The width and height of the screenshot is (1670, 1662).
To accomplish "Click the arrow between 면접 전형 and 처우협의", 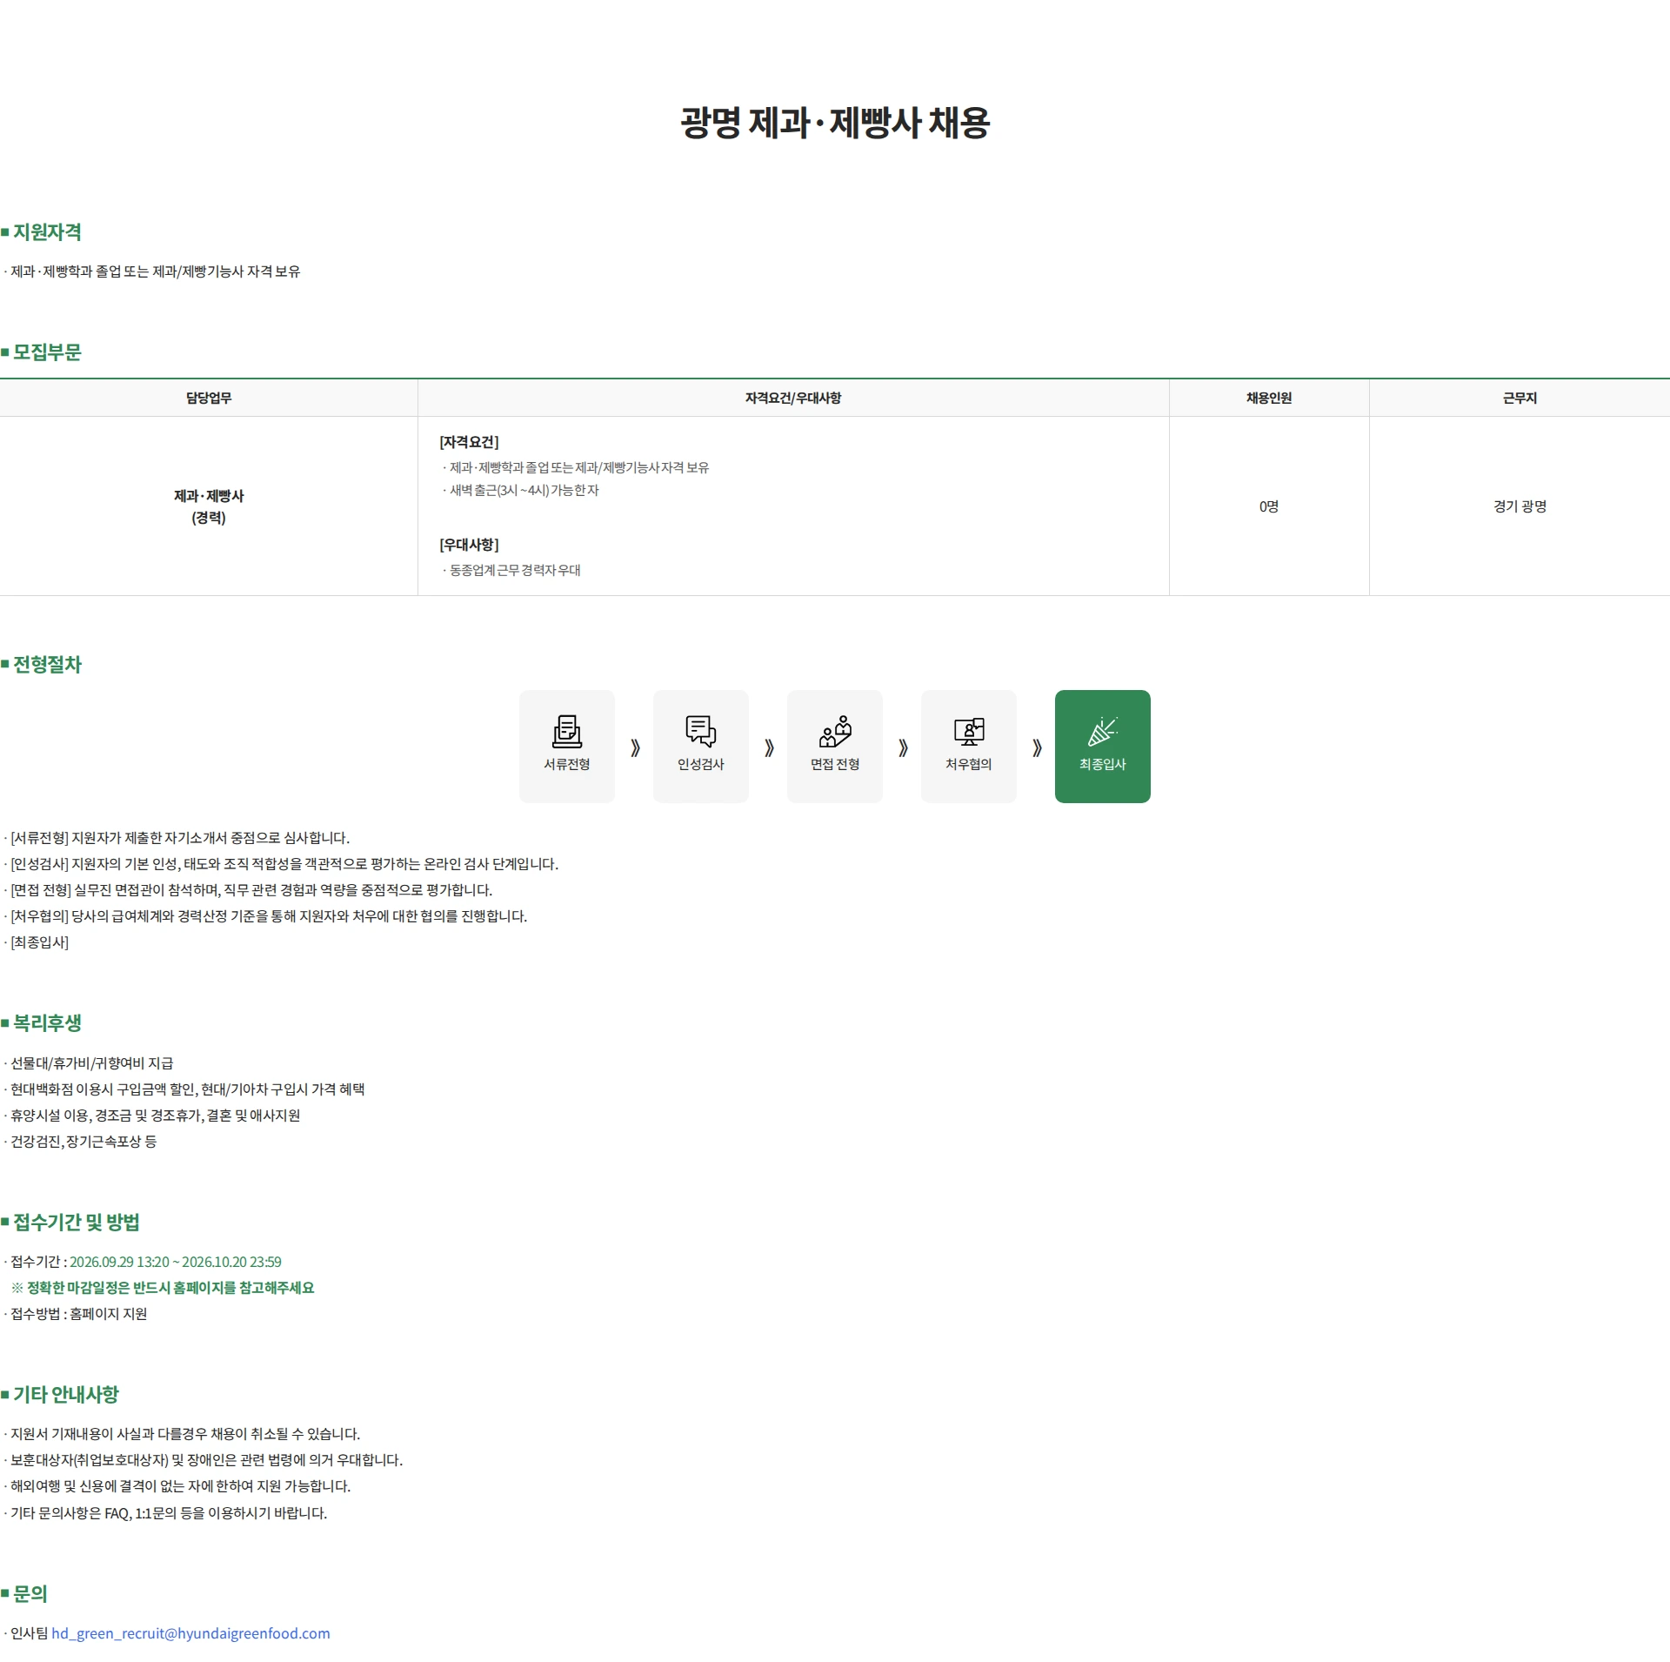I will click(x=903, y=747).
